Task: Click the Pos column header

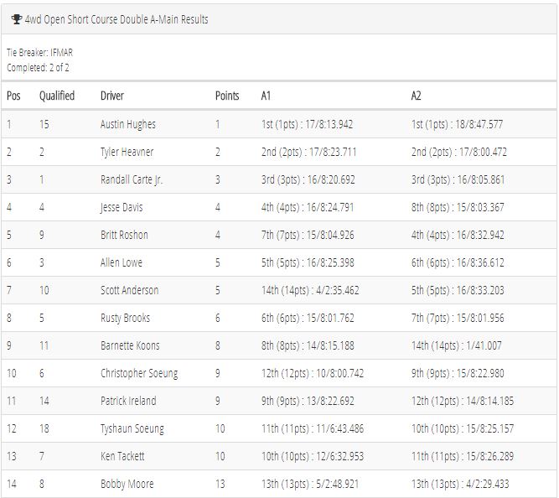Action: 13,96
